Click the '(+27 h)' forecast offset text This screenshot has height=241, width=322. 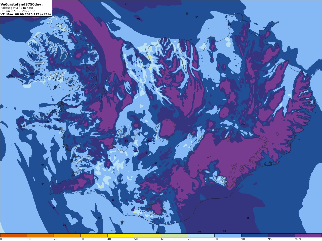click(x=46, y=14)
